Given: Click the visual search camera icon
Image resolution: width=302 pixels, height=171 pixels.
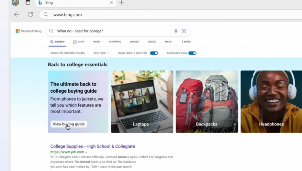Looking at the screenshot, I should pos(184,31).
